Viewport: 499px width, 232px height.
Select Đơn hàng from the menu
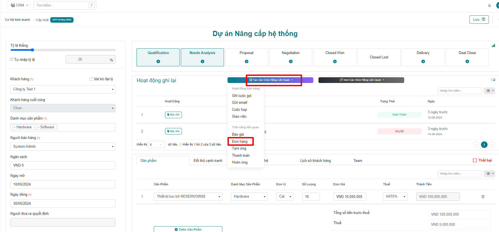tap(240, 141)
